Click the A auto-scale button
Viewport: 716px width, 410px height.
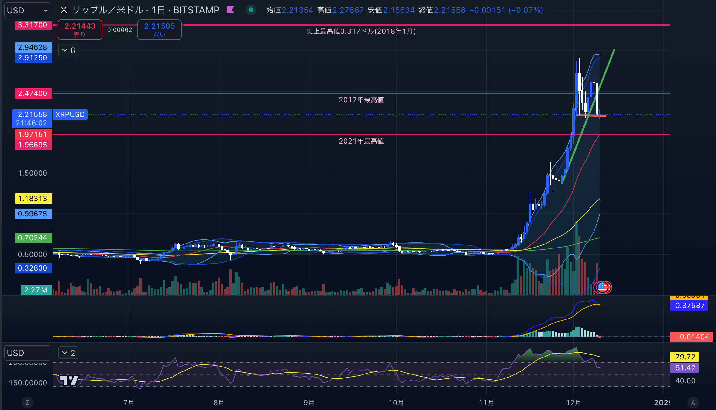(693, 402)
